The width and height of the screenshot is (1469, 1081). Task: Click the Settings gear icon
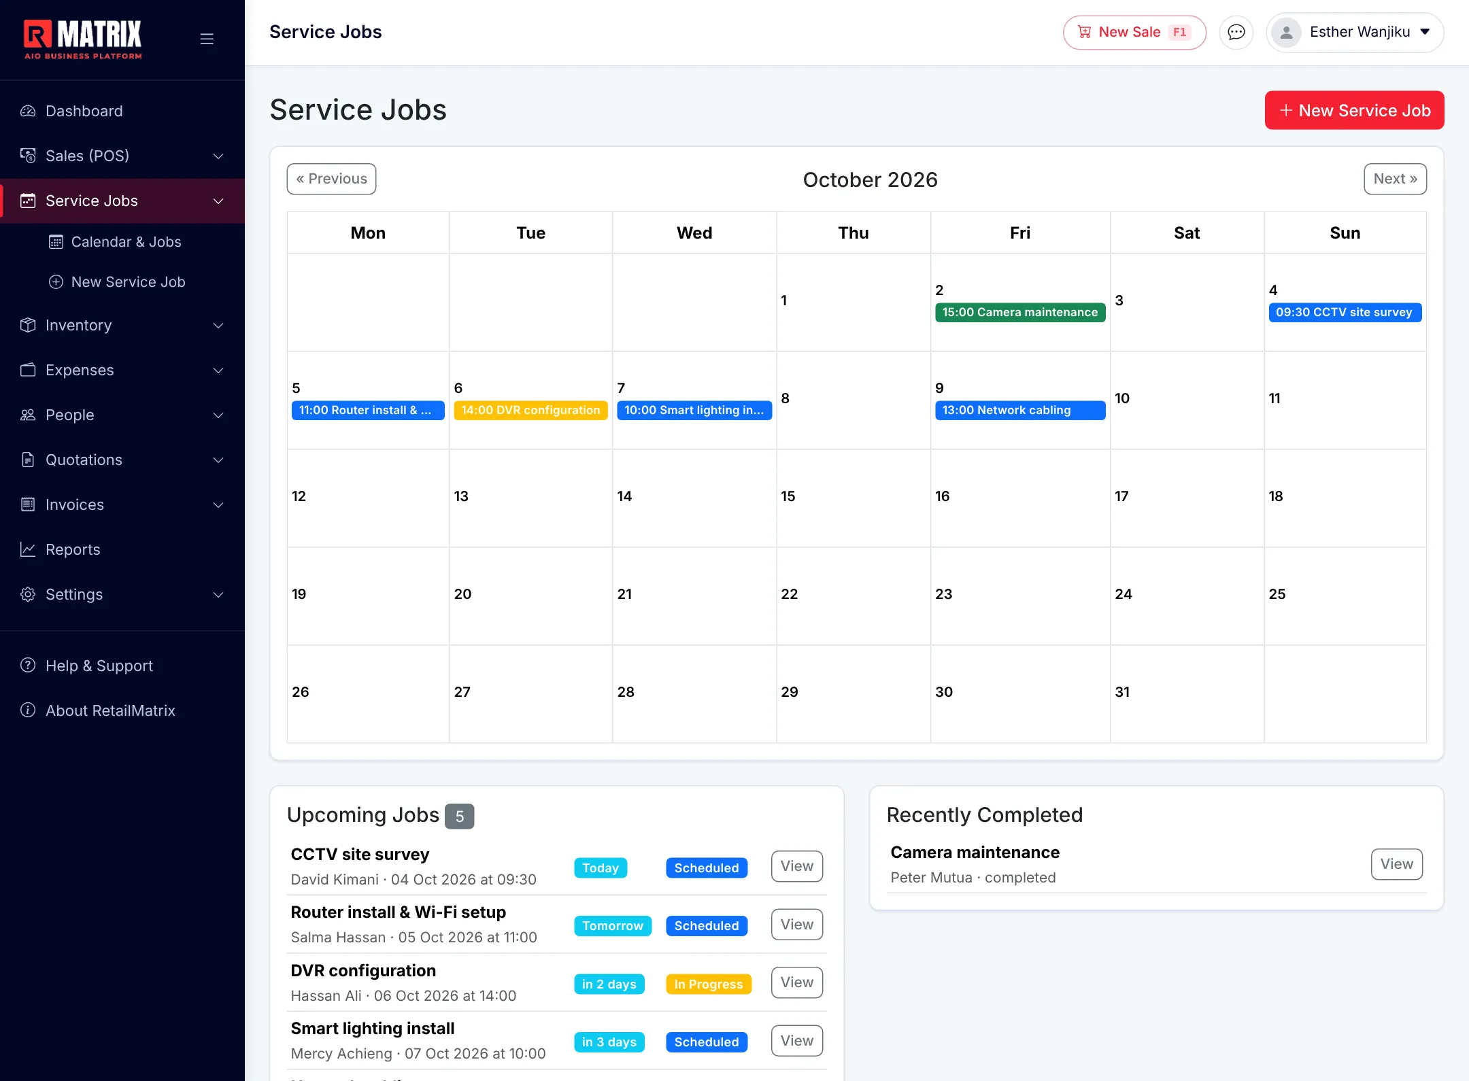pyautogui.click(x=28, y=594)
